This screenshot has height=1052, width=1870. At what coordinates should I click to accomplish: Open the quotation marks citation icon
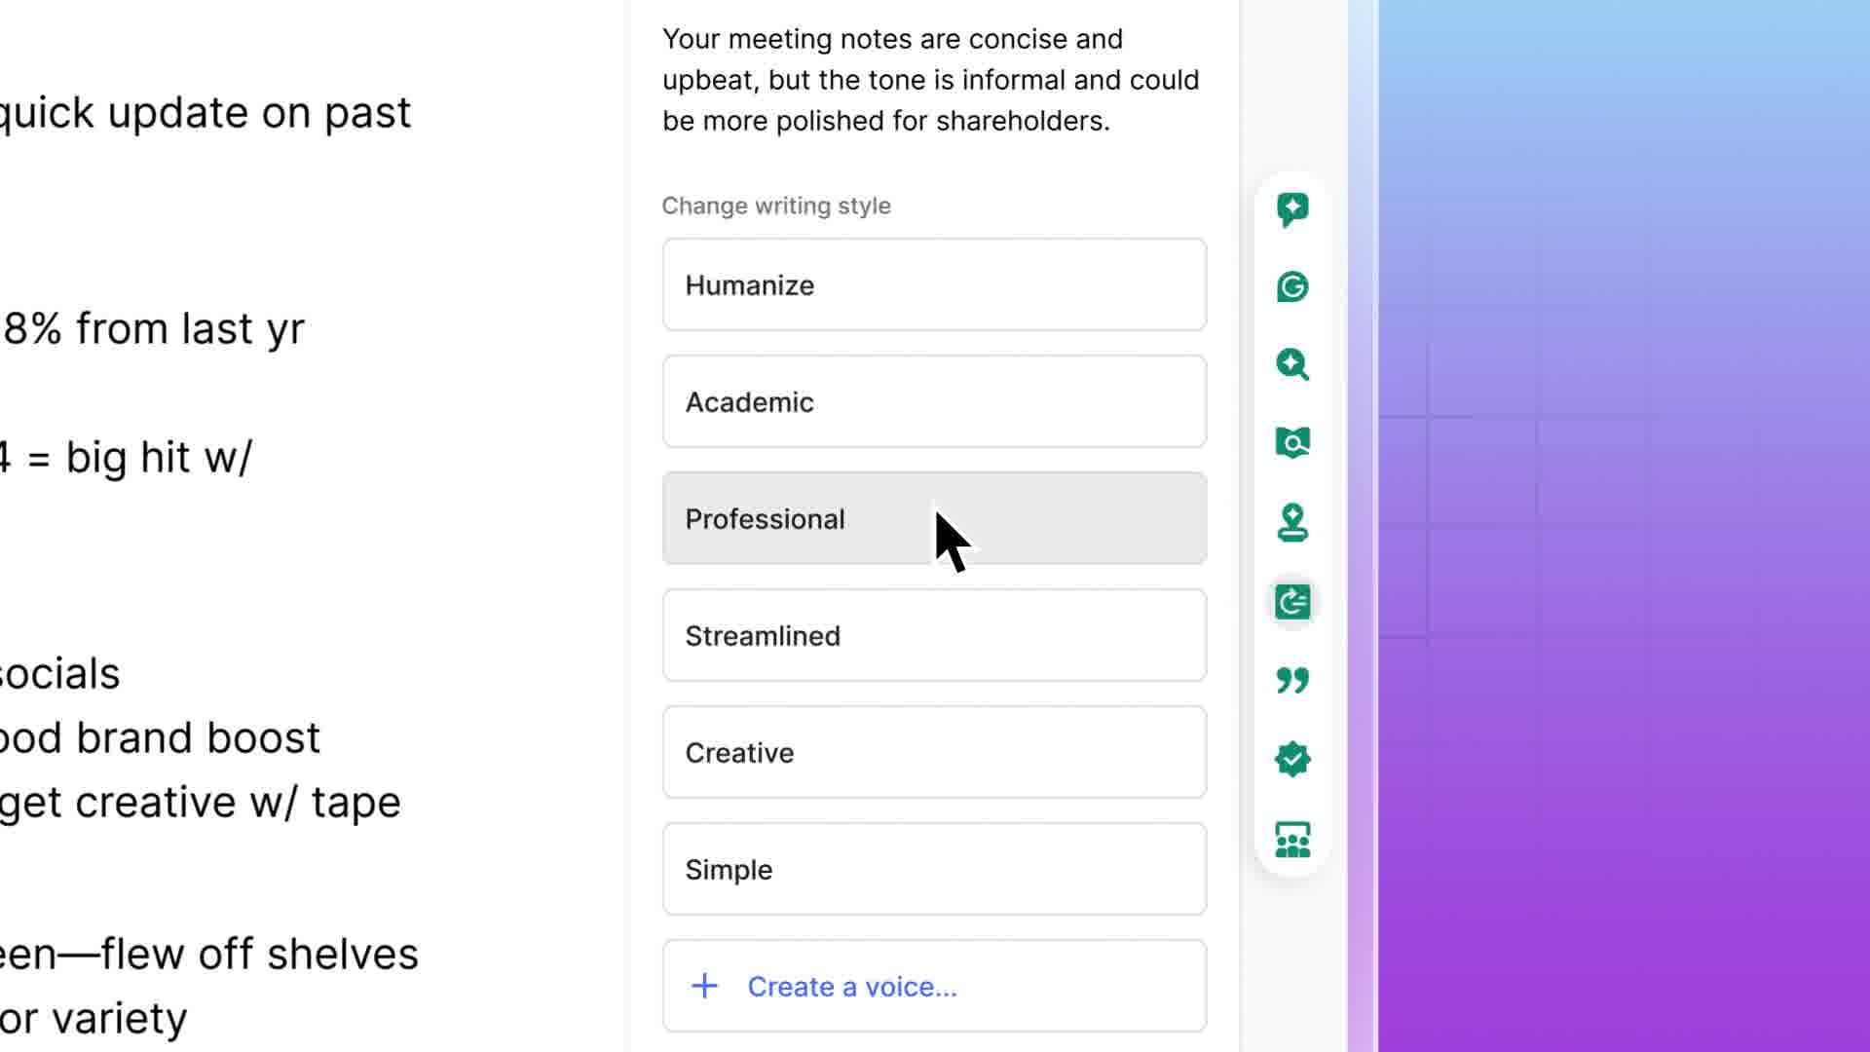1292,680
